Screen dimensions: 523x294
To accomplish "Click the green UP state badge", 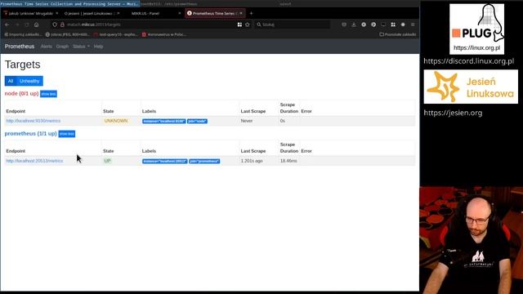I will click(x=107, y=161).
